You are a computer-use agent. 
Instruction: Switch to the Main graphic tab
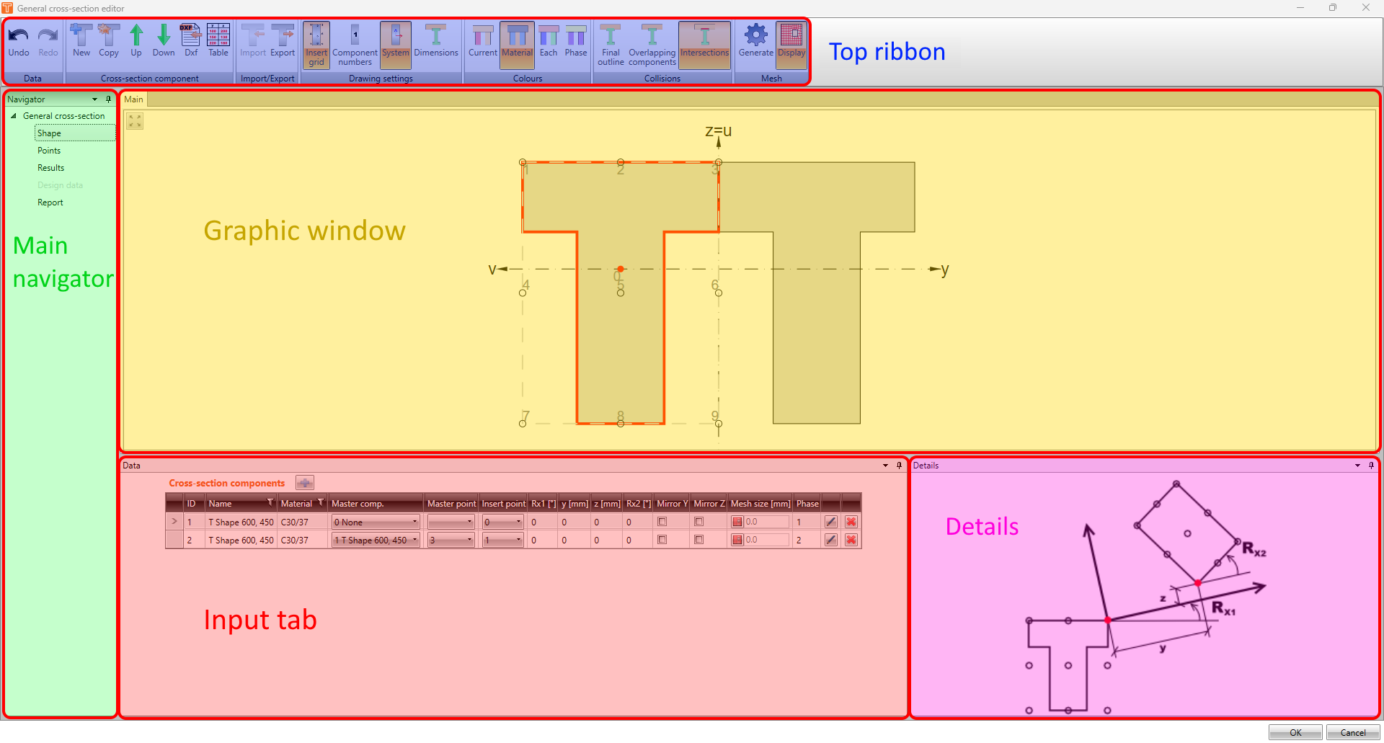pyautogui.click(x=133, y=99)
